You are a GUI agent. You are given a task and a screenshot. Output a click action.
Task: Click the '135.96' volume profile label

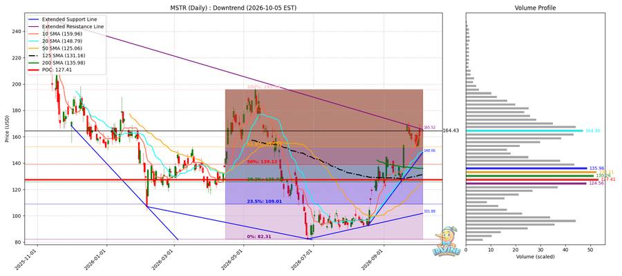coord(596,168)
